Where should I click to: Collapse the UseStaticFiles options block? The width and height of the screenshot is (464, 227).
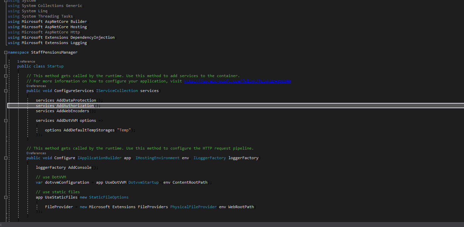pyautogui.click(x=6, y=197)
